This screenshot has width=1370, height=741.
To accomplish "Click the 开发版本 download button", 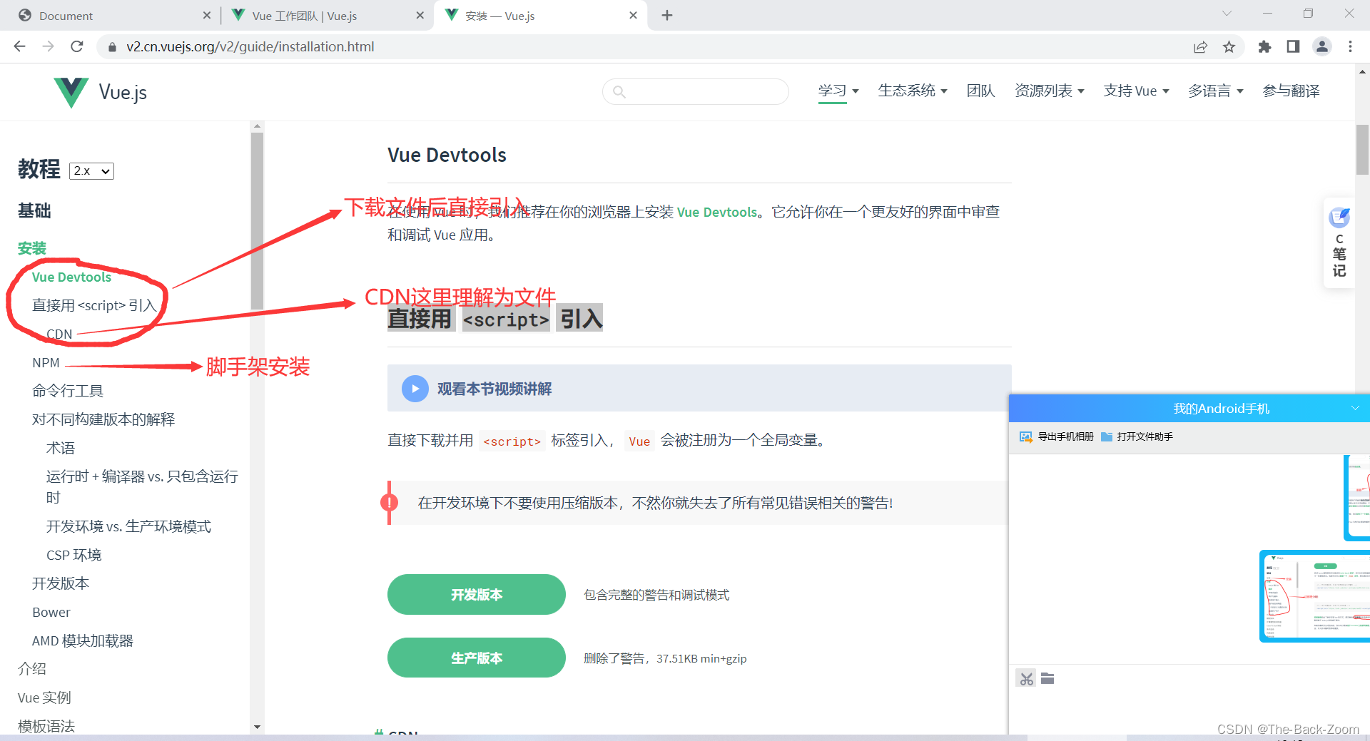I will coord(477,594).
